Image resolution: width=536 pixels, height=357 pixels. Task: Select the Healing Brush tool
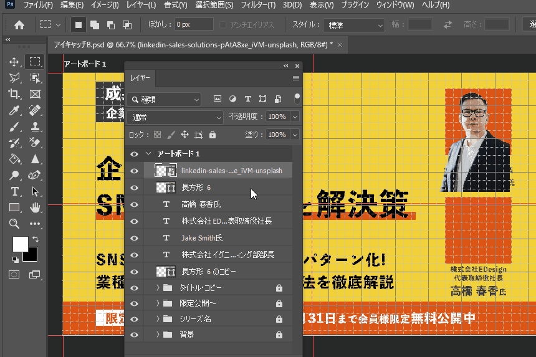tap(34, 110)
